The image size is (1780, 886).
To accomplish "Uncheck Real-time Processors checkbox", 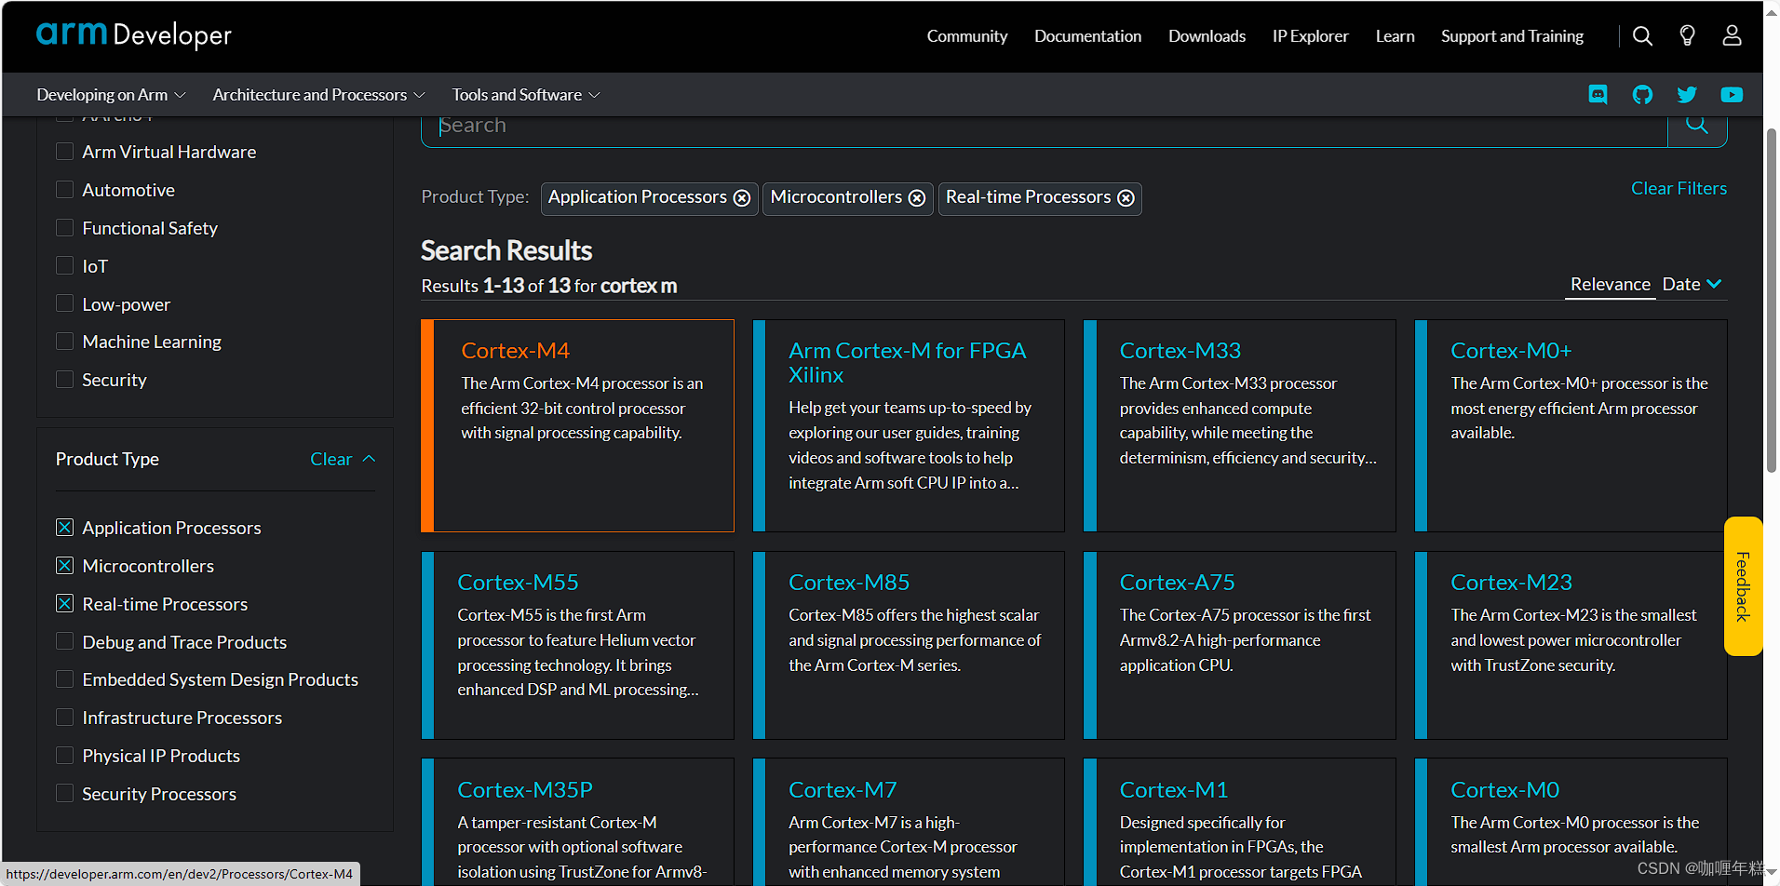I will click(64, 604).
